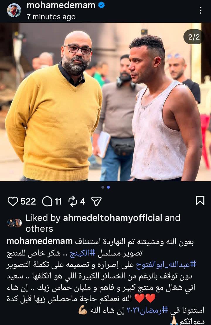
Task: Tap the 2/2 photo counter badge
Action: pos(194,37)
